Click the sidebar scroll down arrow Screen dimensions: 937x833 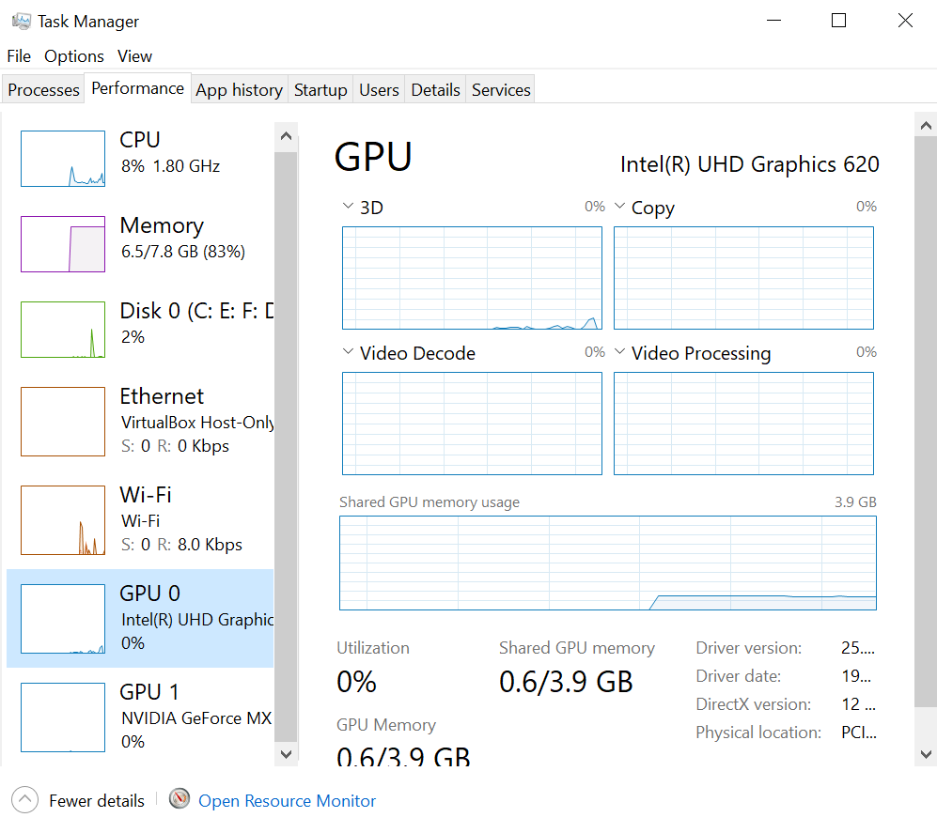point(286,753)
